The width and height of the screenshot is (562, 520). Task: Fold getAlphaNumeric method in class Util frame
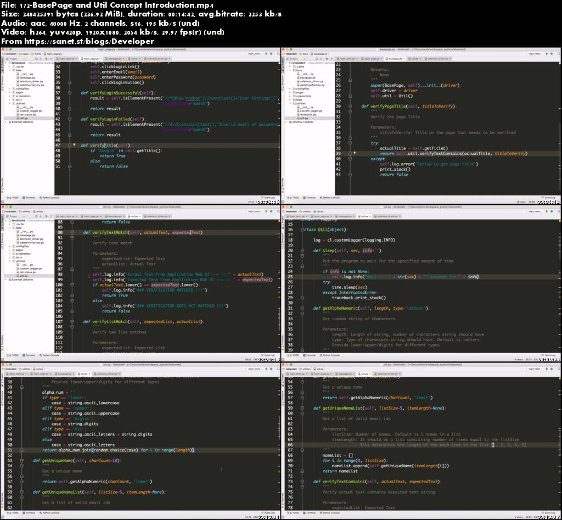point(302,308)
